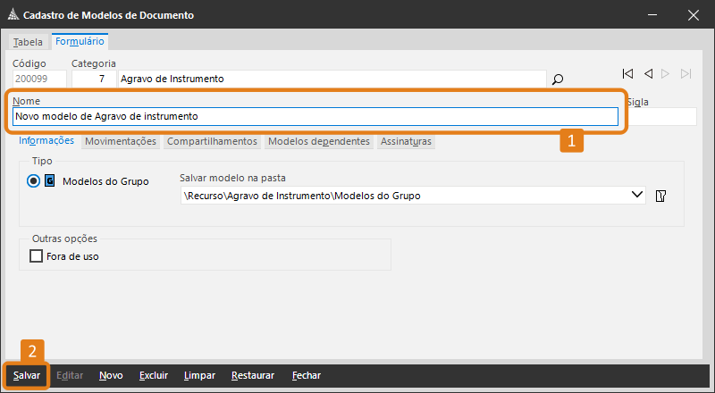715x393 pixels.
Task: Go to first record navigation arrow
Action: tap(627, 74)
